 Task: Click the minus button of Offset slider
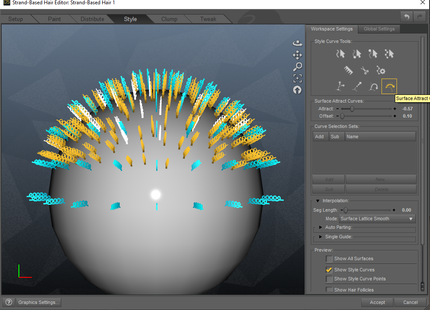[x=338, y=116]
